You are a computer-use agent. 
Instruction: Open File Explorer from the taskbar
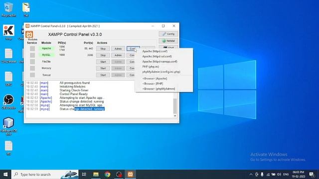click(96, 175)
